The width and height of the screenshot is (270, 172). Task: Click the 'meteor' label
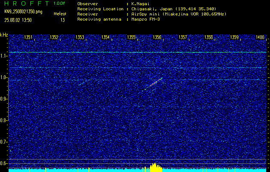pos(60,14)
